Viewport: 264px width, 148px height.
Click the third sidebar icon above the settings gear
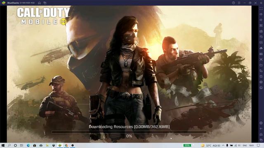coord(261,76)
